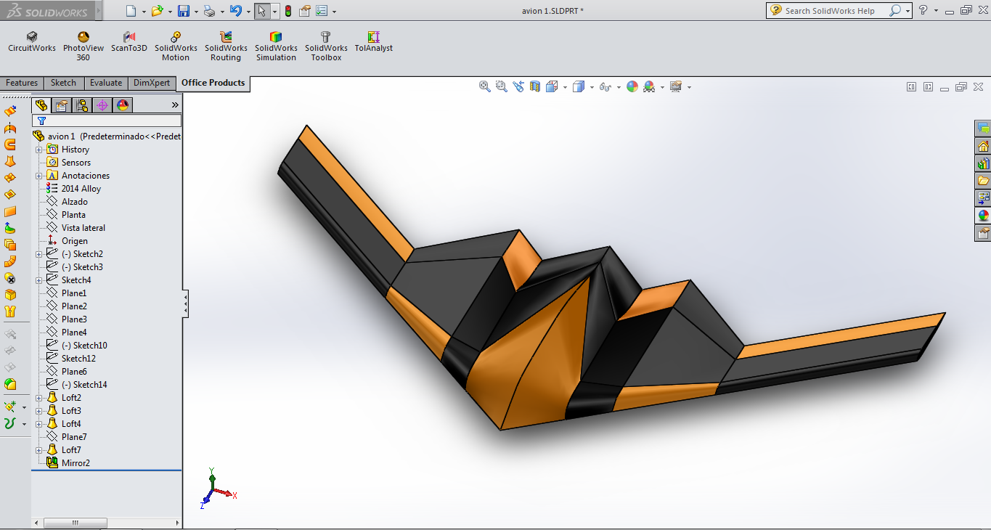Expand the History folder in the tree

point(39,150)
